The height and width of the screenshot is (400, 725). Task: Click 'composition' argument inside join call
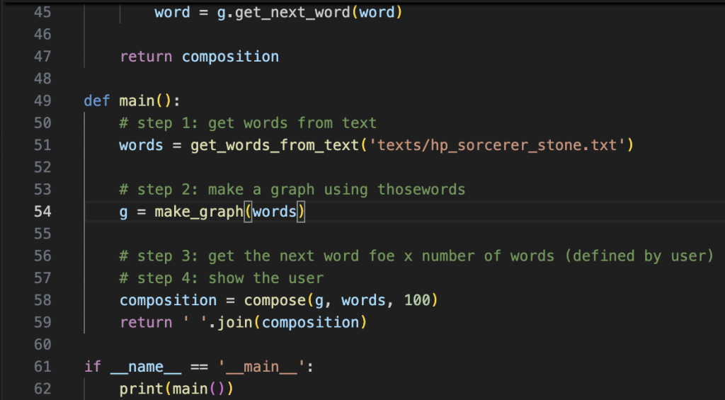310,322
